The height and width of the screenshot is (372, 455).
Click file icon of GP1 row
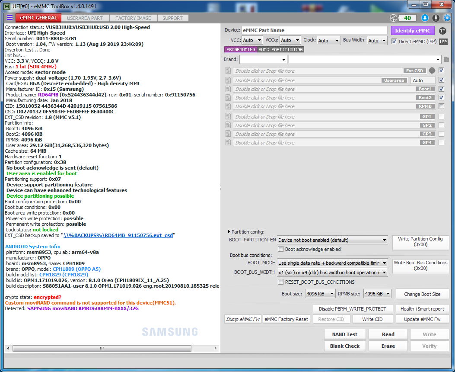228,116
